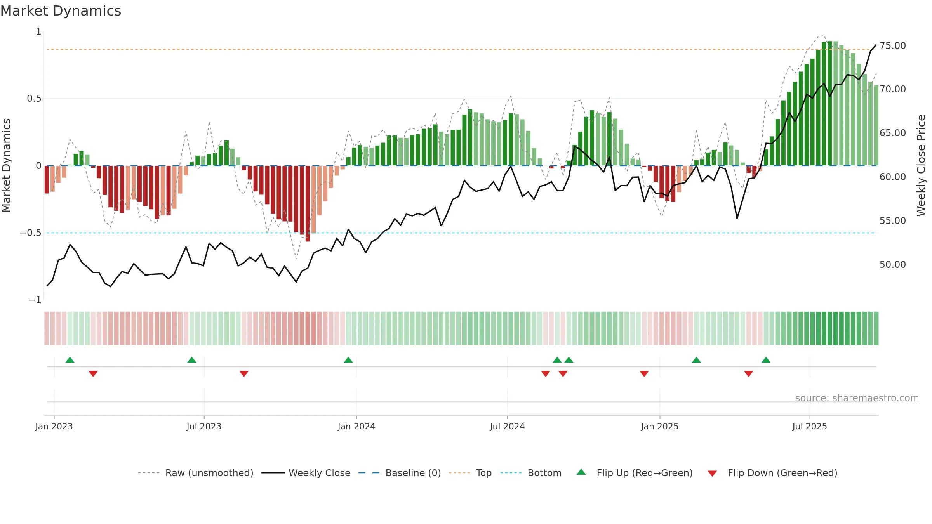Click the Jan 2024 x-axis label
This screenshot has width=932, height=524.
click(x=356, y=426)
